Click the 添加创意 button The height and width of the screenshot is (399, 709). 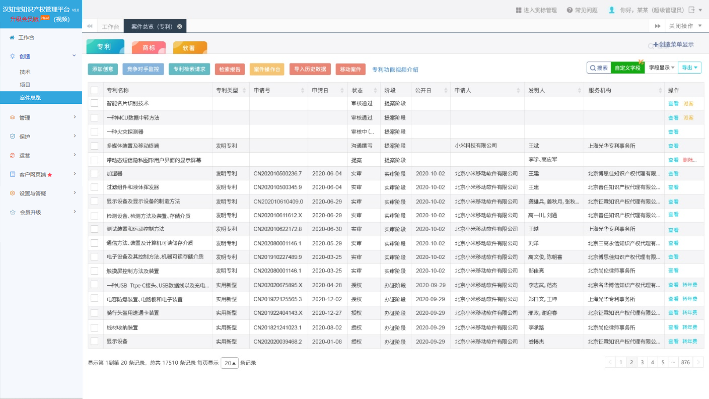pos(103,70)
